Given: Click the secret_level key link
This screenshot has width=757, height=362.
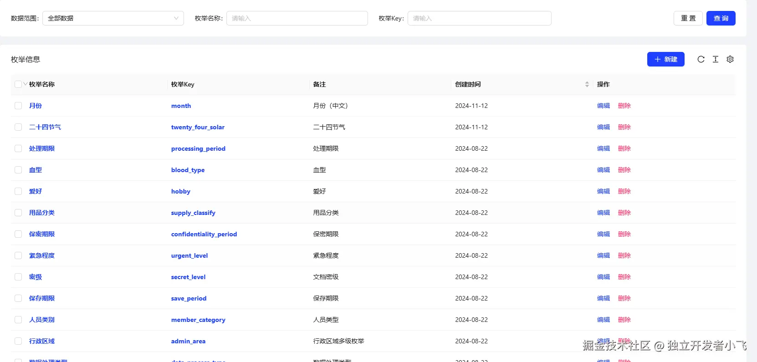Looking at the screenshot, I should 188,277.
